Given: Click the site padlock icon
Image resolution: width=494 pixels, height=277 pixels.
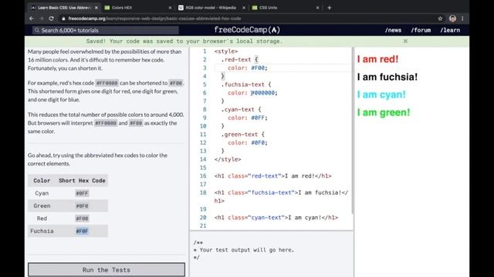Looking at the screenshot, I should pos(63,18).
